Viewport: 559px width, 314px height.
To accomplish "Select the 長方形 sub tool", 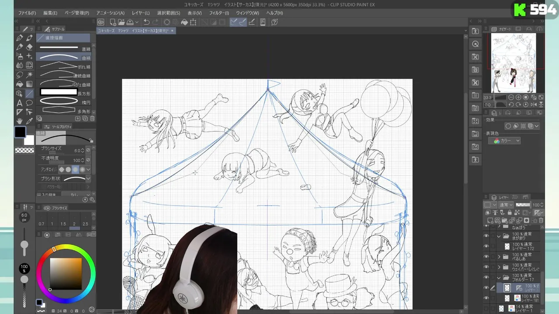I will [65, 93].
